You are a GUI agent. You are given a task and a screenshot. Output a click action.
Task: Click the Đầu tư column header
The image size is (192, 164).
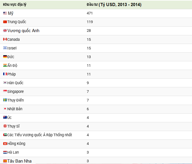[114, 5]
